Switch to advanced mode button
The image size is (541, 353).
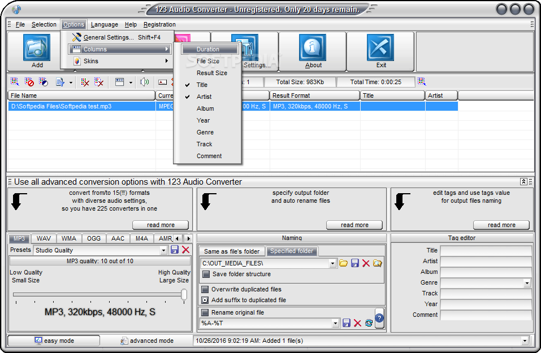[x=146, y=341]
